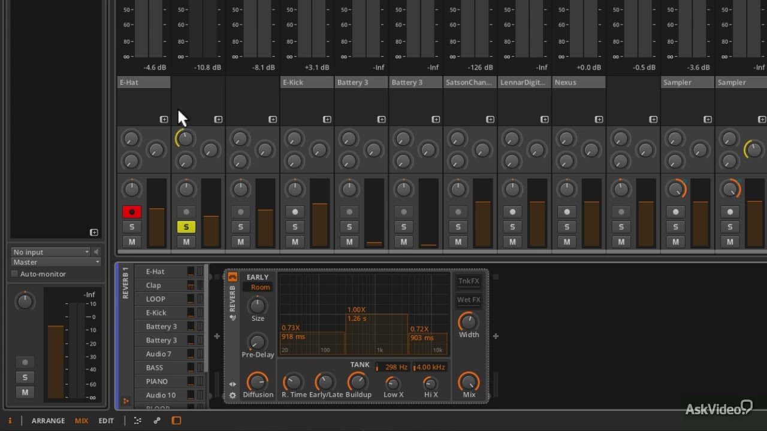Click the 1.26 s mid band decay
767x431 pixels.
click(x=357, y=318)
